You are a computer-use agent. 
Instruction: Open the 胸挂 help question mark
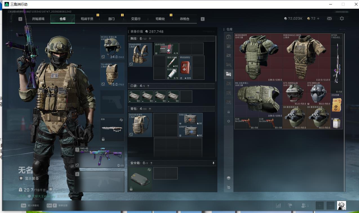click(150, 39)
